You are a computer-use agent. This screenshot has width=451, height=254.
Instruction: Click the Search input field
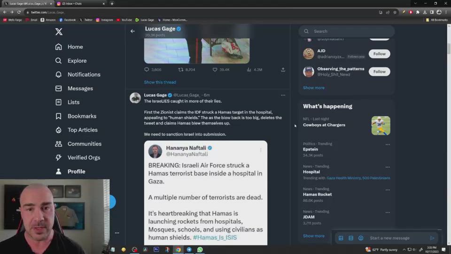pos(350,32)
